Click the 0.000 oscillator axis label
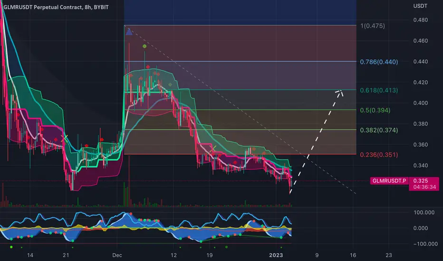This screenshot has width=443, height=261. (x=420, y=228)
